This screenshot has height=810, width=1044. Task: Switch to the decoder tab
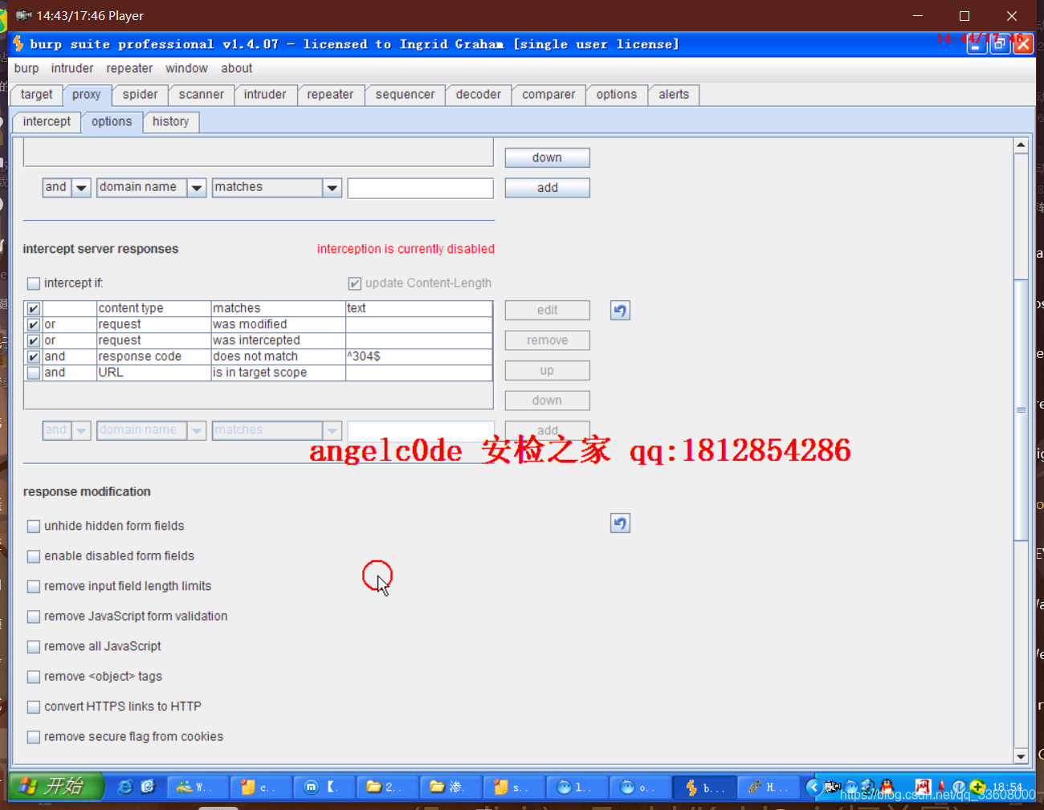tap(479, 95)
